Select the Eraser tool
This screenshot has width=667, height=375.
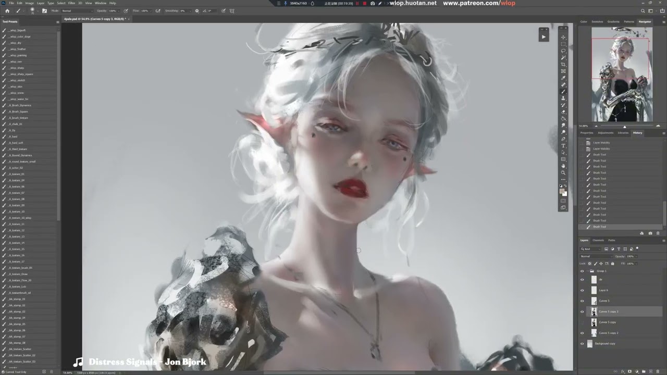pos(563,112)
